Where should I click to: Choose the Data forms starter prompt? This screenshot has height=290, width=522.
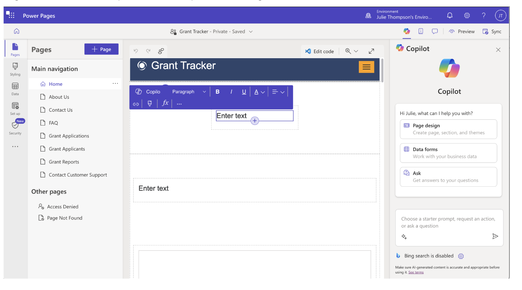[448, 153]
